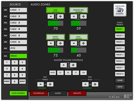Select Cable 3 as the source
Image resolution: width=134 pixels, height=101 pixels.
tap(18, 23)
